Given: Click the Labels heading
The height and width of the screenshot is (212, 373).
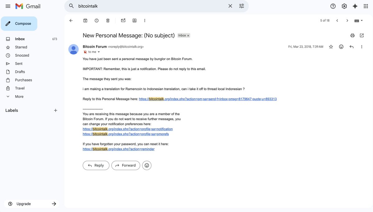Looking at the screenshot, I should pos(12,111).
